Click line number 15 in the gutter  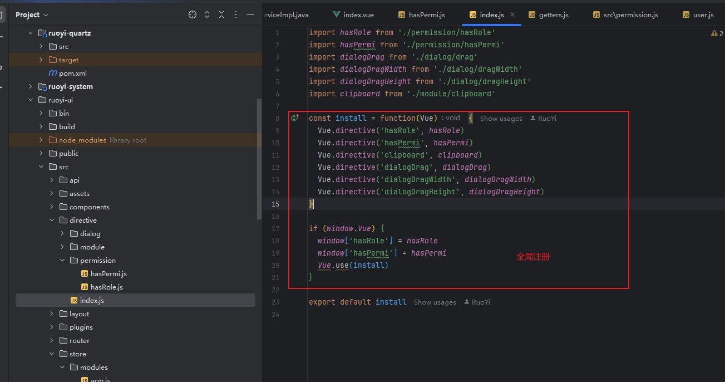pos(276,204)
